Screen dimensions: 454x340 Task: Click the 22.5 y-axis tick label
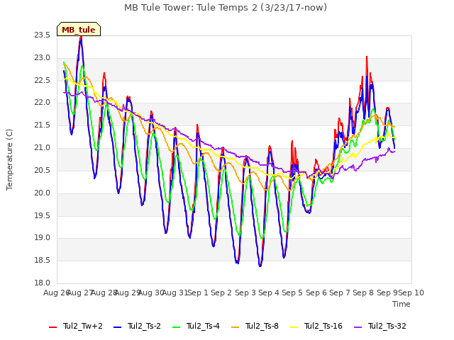[43, 80]
